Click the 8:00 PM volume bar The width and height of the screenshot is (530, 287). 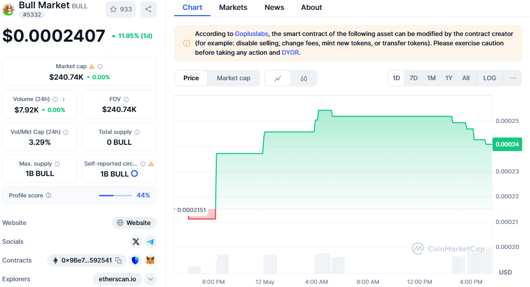(x=223, y=264)
